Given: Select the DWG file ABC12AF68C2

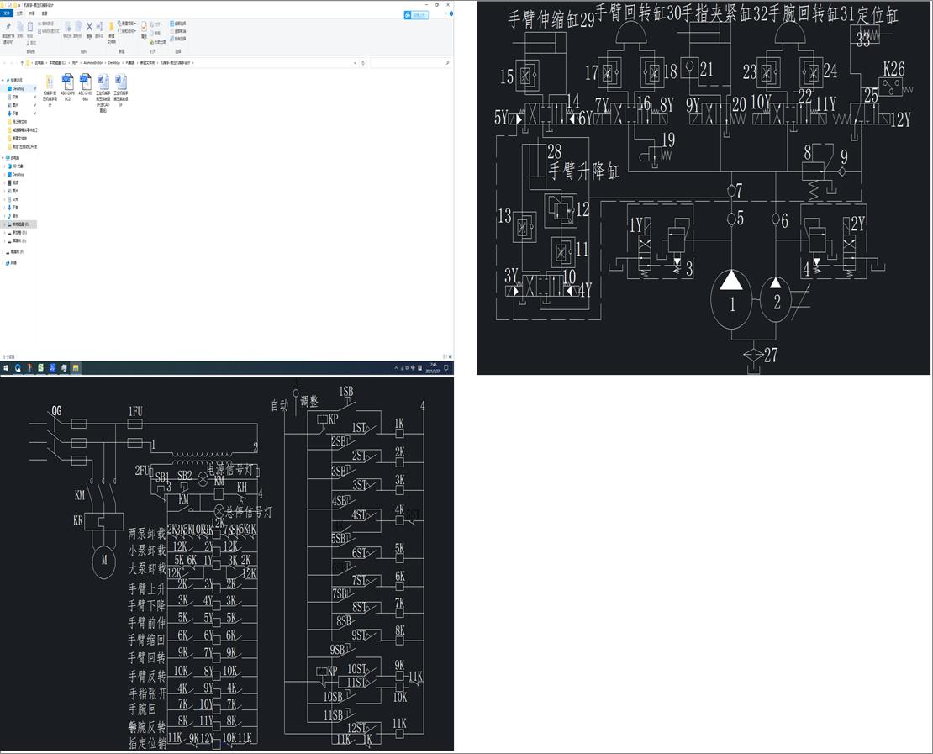Looking at the screenshot, I should (x=68, y=87).
